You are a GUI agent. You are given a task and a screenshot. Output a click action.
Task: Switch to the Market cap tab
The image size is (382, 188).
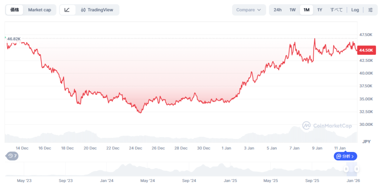(x=40, y=10)
